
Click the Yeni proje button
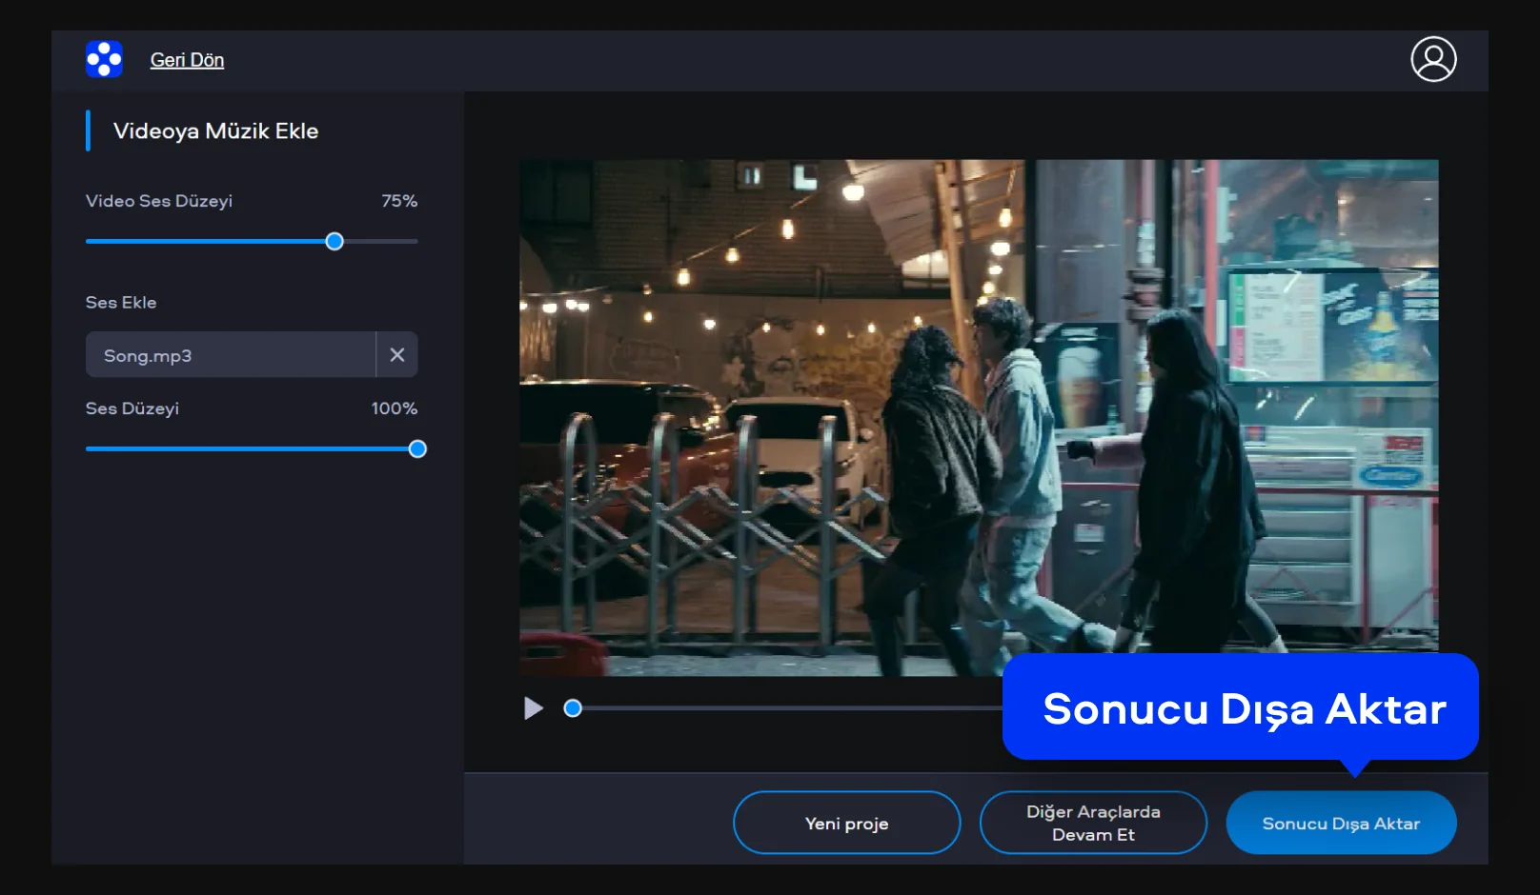[846, 823]
